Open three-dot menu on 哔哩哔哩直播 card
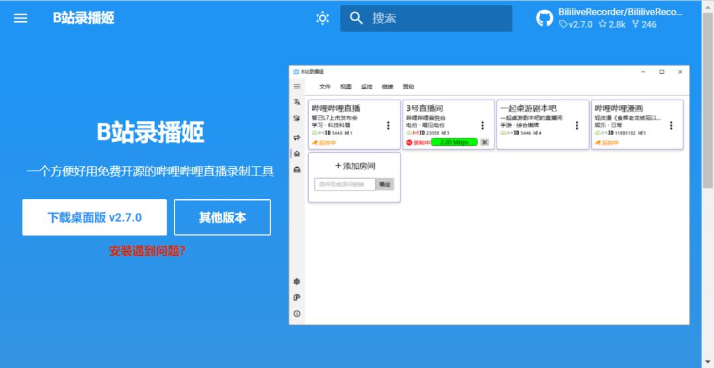 pyautogui.click(x=388, y=125)
